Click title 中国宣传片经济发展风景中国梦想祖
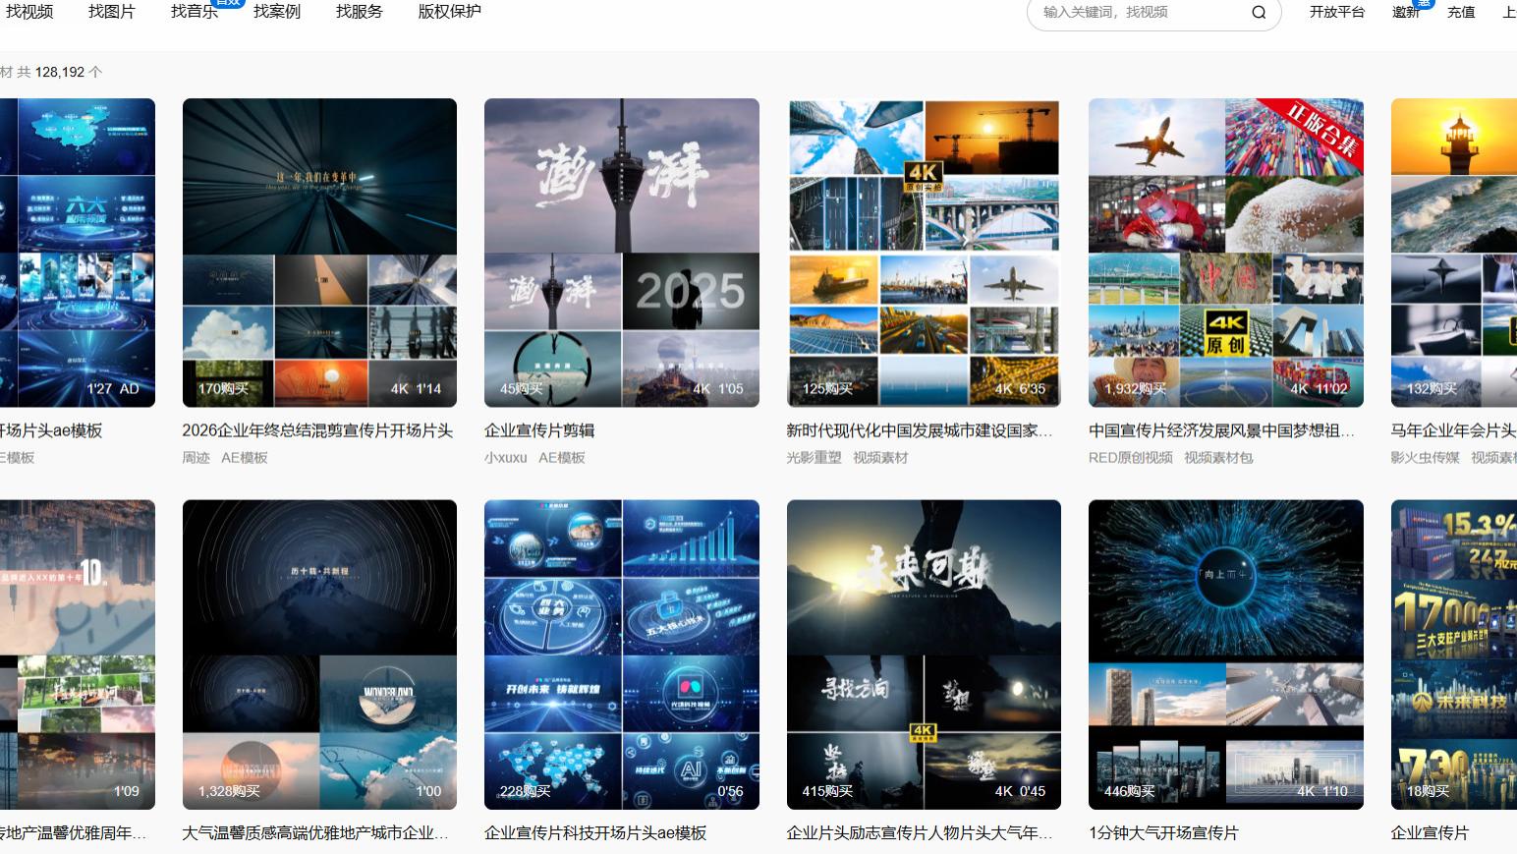The height and width of the screenshot is (854, 1517). point(1222,430)
